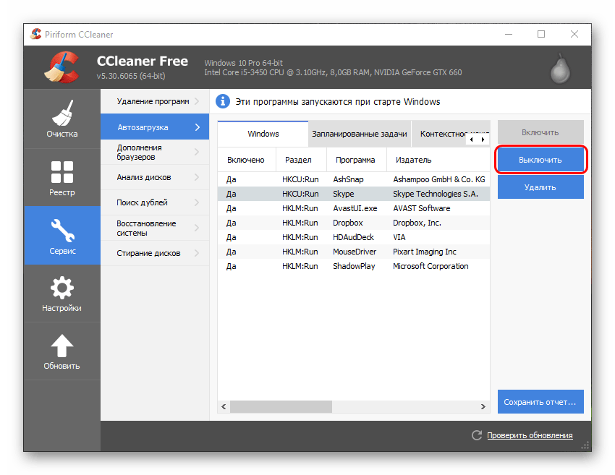Sort by Раздел column header
Viewport: 615px width, 475px height.
(x=301, y=160)
